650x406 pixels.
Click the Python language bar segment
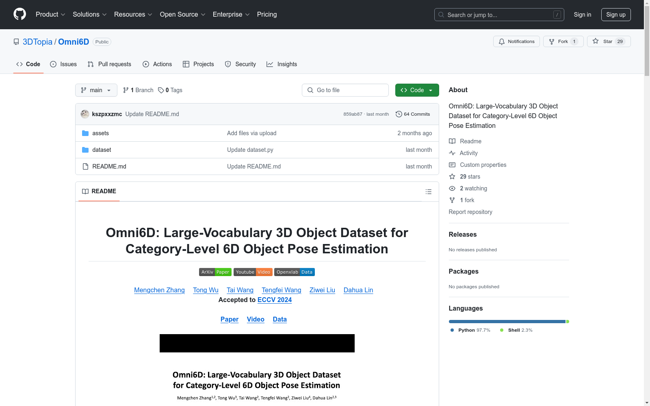tap(507, 322)
